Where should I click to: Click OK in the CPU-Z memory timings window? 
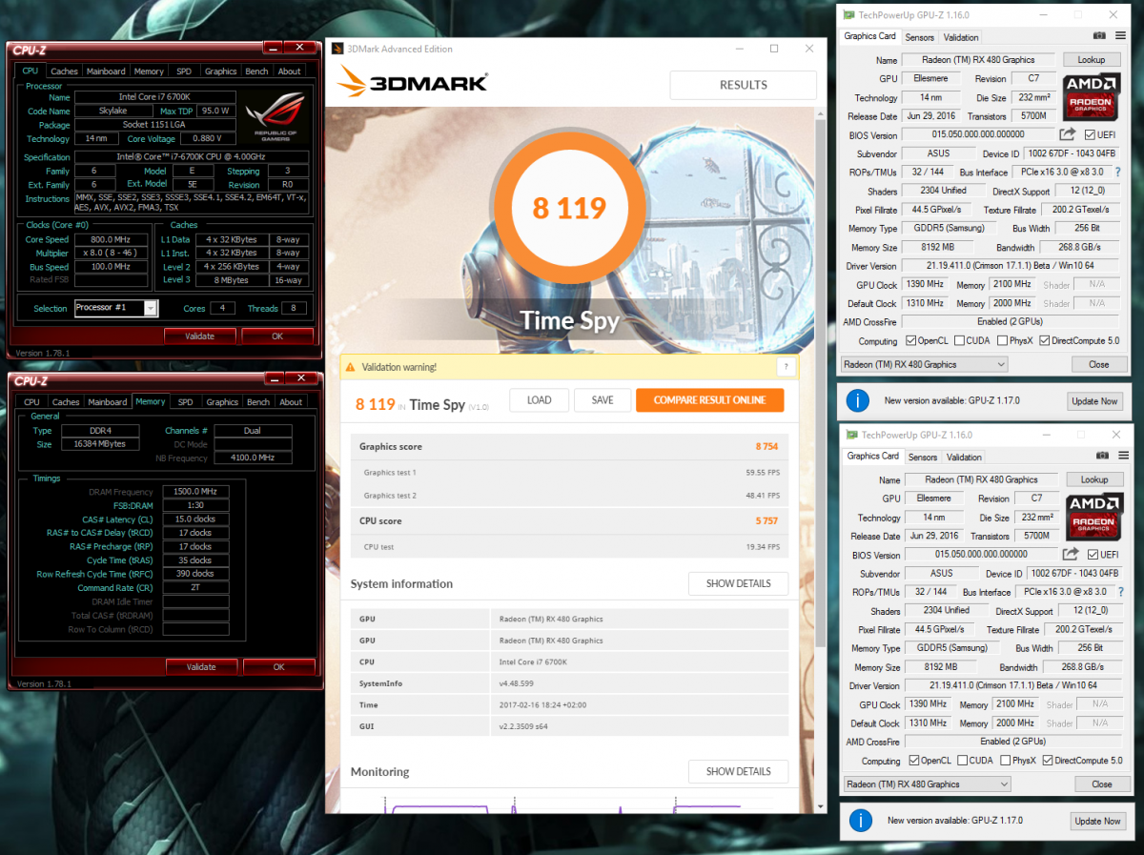(x=278, y=666)
